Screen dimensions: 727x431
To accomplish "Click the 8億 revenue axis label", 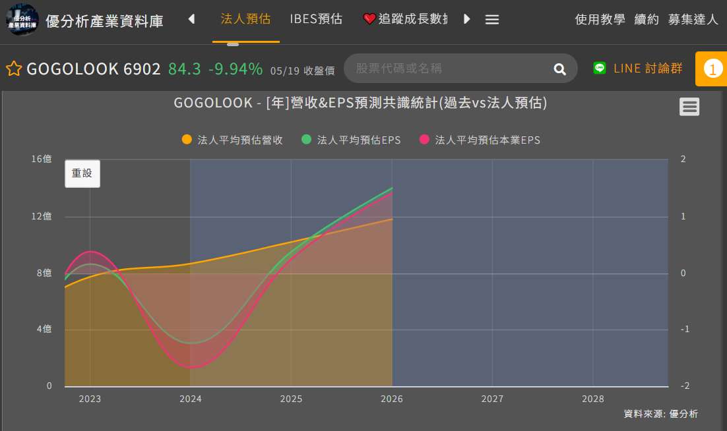I will (44, 273).
